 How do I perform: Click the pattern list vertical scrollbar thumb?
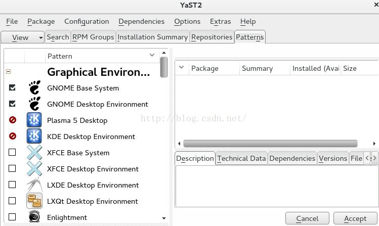click(x=164, y=67)
